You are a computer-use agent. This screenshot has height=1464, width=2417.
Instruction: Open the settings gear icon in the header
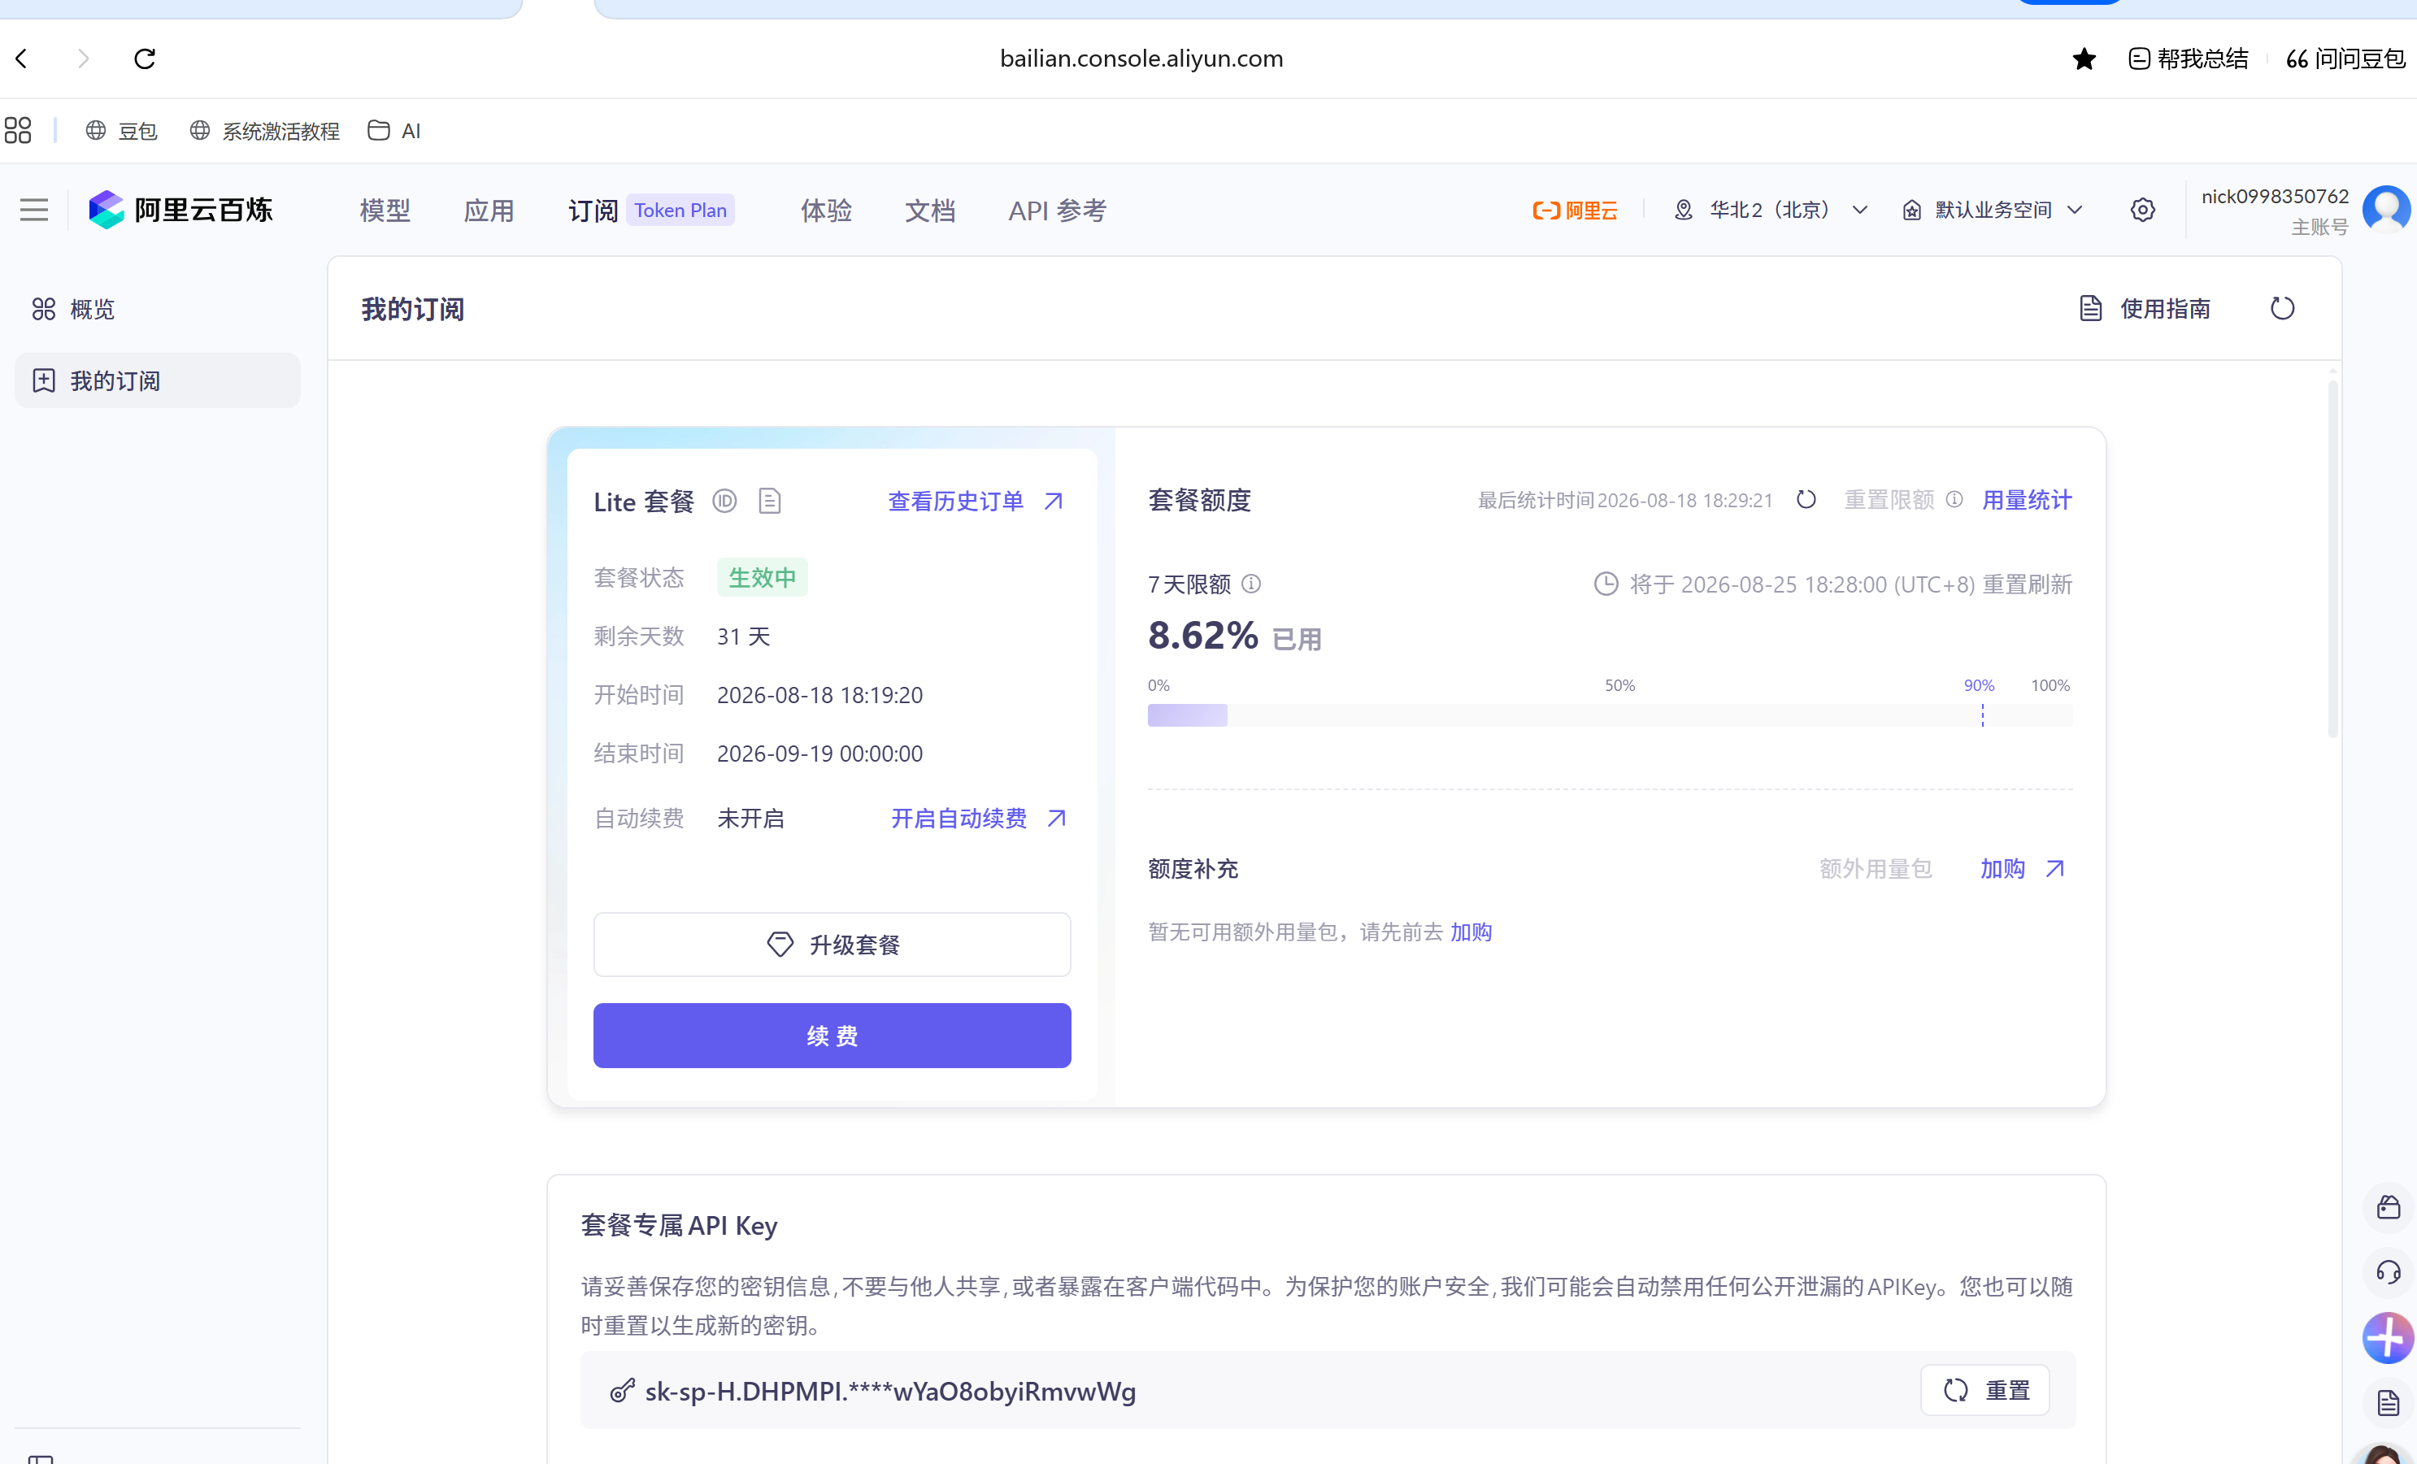tap(2142, 210)
